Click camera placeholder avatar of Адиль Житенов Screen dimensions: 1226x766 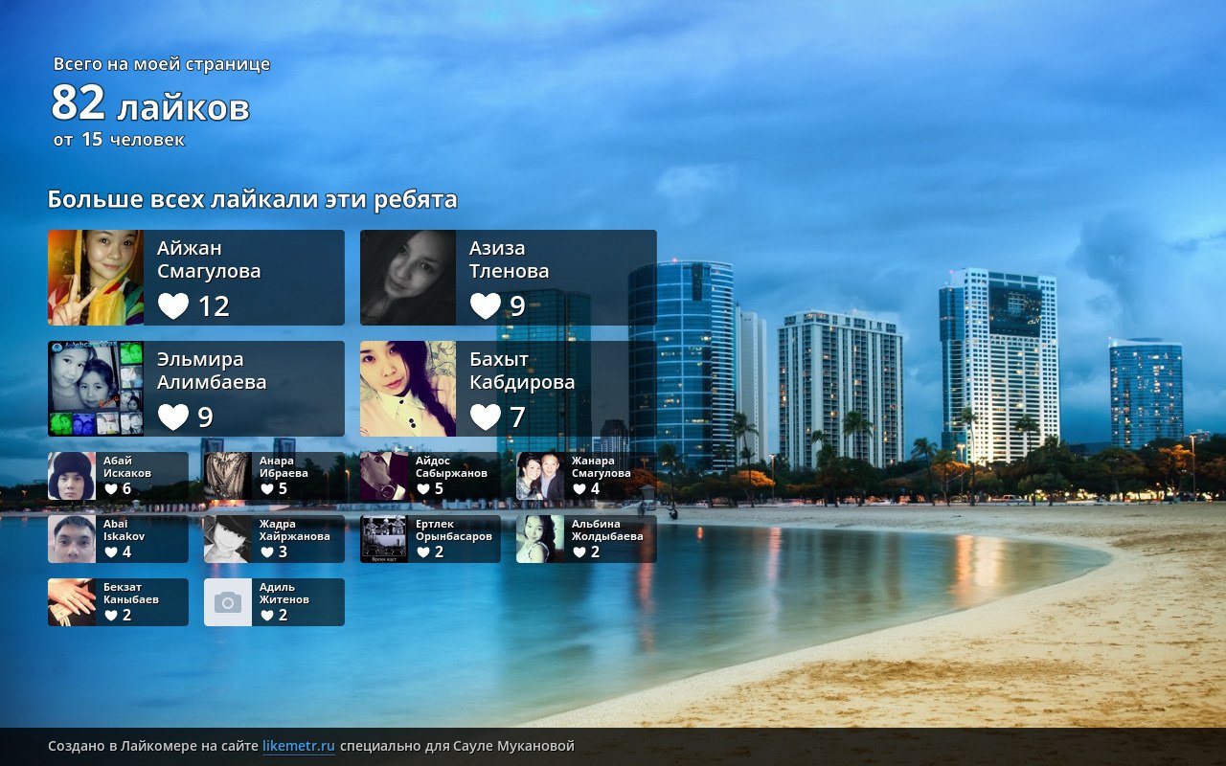click(x=228, y=602)
